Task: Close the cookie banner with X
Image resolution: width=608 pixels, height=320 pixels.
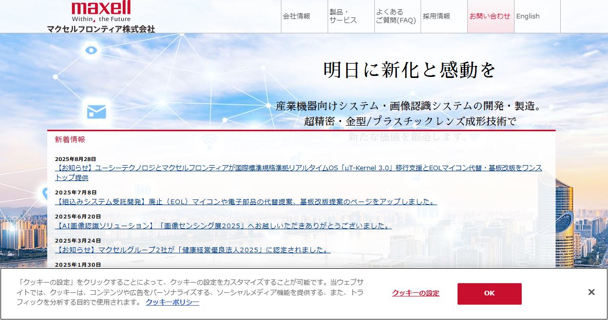Action: point(592,292)
